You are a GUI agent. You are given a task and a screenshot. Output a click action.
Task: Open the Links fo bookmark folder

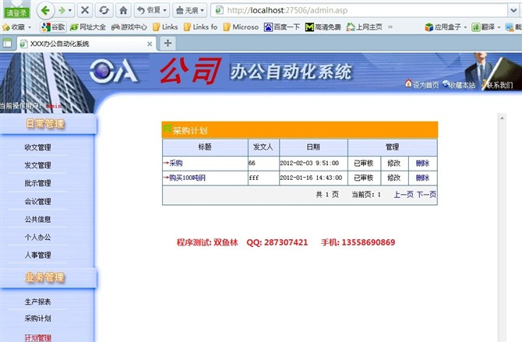click(x=200, y=27)
